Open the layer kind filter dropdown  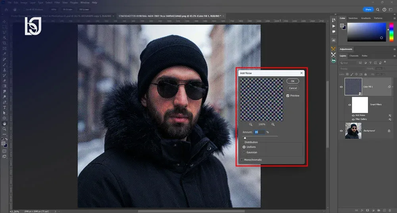point(348,63)
